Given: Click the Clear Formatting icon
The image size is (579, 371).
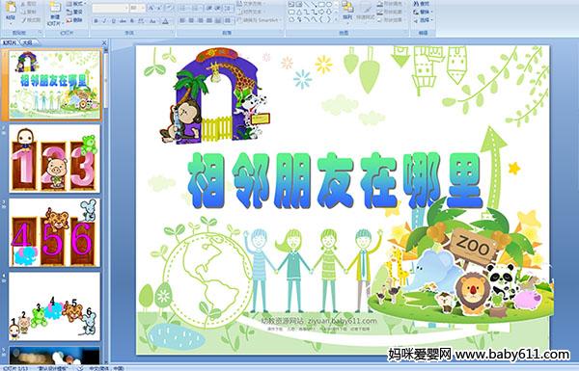Looking at the screenshot, I should (169, 8).
